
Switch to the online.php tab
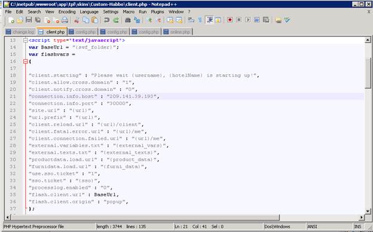point(177,32)
